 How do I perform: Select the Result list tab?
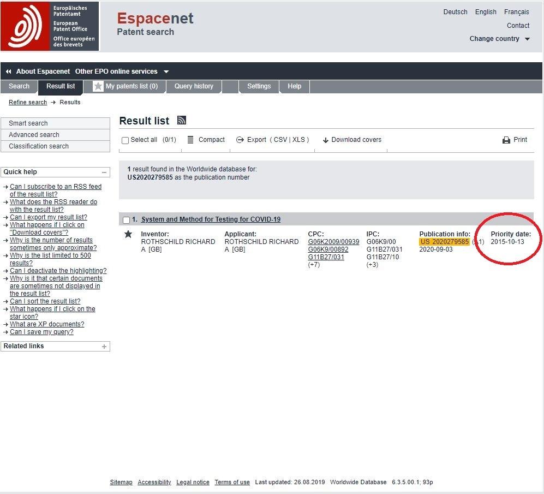tap(61, 86)
